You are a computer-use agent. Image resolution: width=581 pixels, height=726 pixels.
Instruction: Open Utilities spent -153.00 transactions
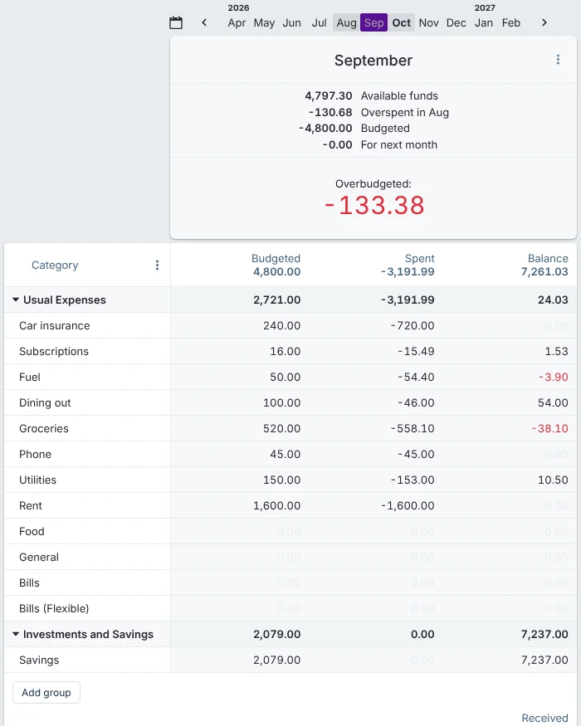(413, 480)
